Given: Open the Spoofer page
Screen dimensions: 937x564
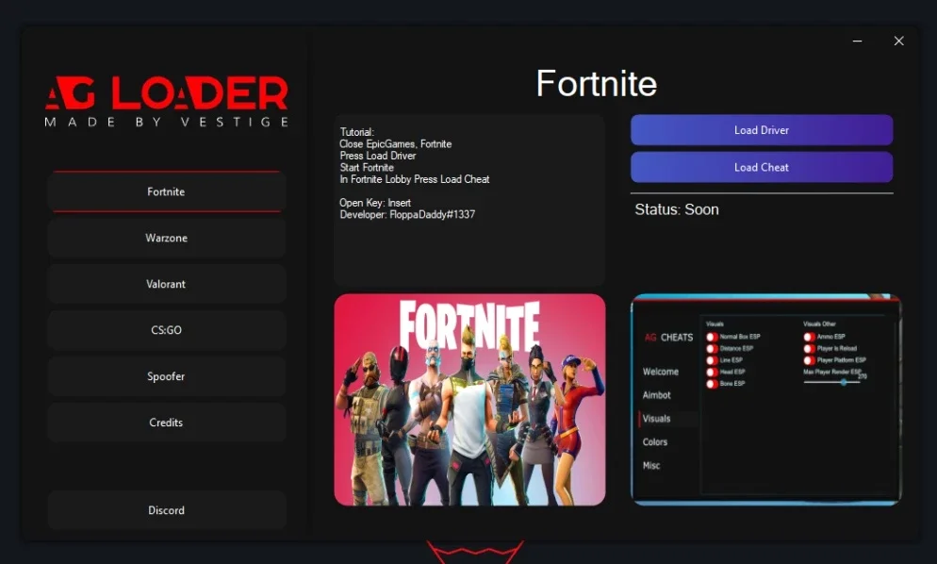Looking at the screenshot, I should tap(166, 376).
